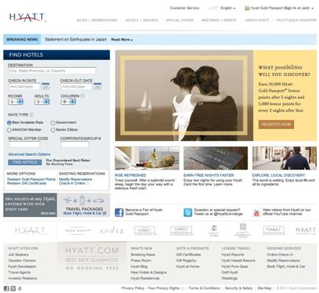Click the footer Facebook icon at the bottom left
This screenshot has height=293, width=319.
(7, 289)
